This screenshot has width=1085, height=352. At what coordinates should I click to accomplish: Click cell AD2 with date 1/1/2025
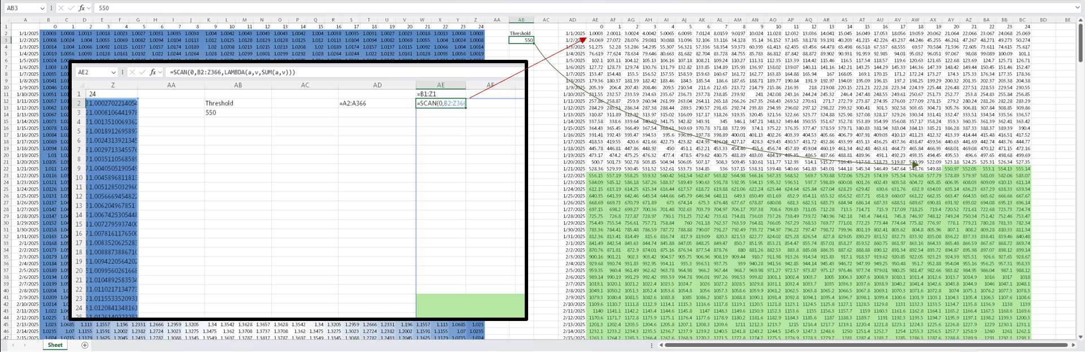click(x=573, y=33)
